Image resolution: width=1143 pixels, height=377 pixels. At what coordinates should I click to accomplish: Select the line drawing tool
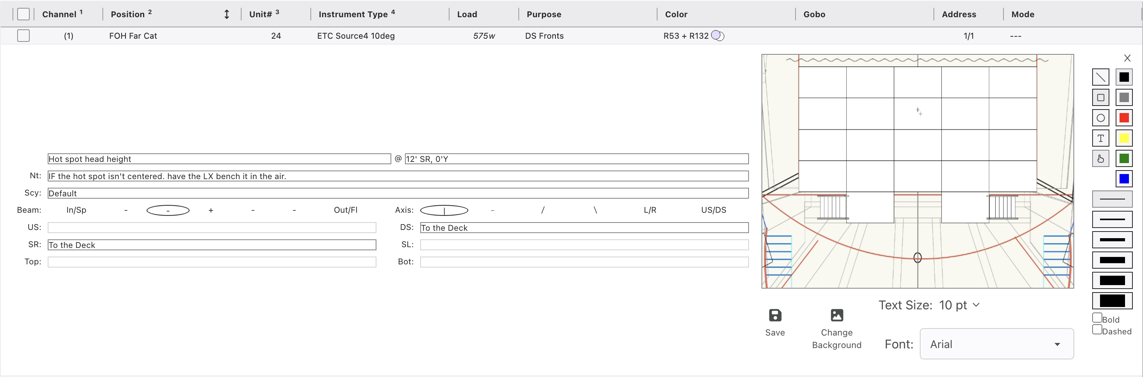point(1100,77)
